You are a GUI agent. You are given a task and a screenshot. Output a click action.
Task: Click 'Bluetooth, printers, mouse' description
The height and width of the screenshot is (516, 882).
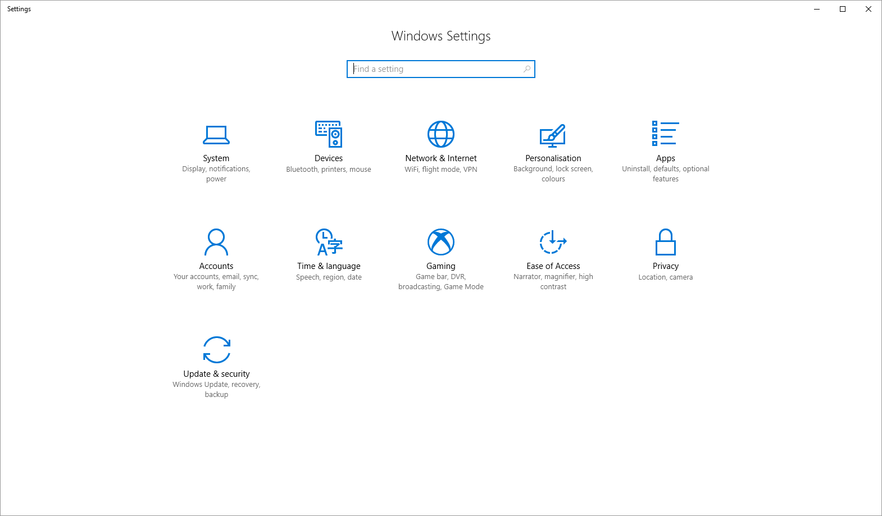tap(329, 169)
